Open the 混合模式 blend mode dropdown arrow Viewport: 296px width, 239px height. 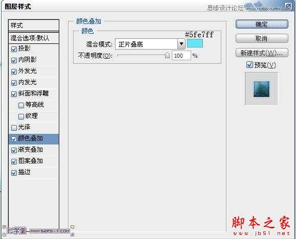tap(181, 44)
